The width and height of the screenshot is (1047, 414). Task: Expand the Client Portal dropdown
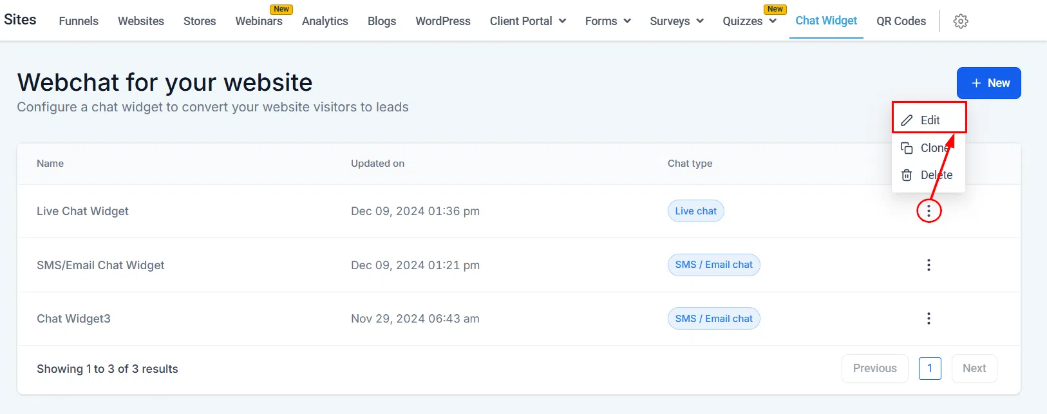(x=562, y=21)
